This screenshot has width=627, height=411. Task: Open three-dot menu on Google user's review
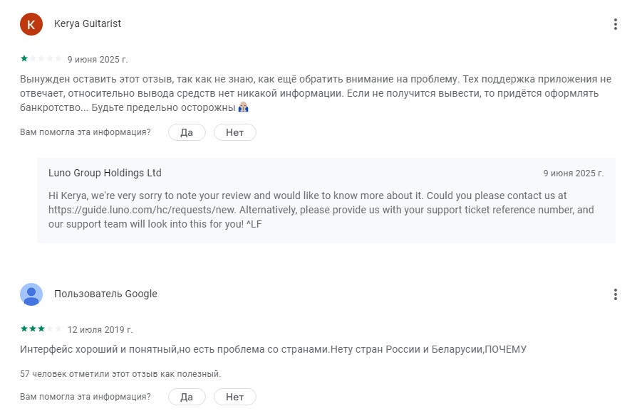pyautogui.click(x=615, y=294)
